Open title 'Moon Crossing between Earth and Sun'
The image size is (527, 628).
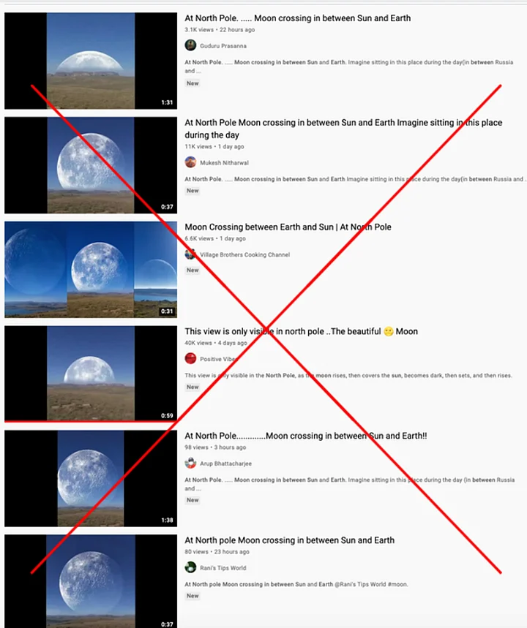click(x=288, y=227)
